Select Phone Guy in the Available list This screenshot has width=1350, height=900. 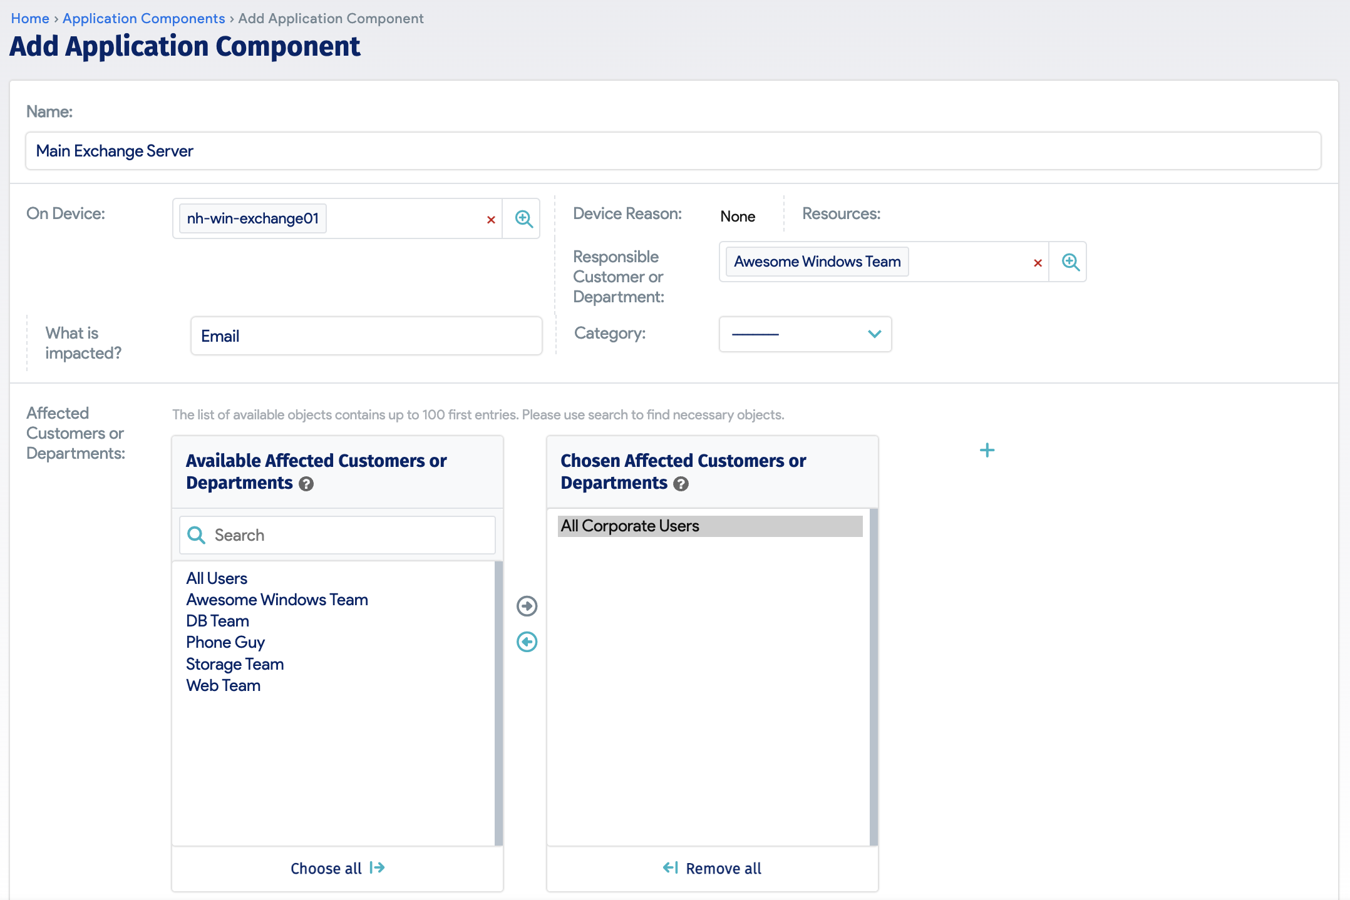tap(225, 642)
